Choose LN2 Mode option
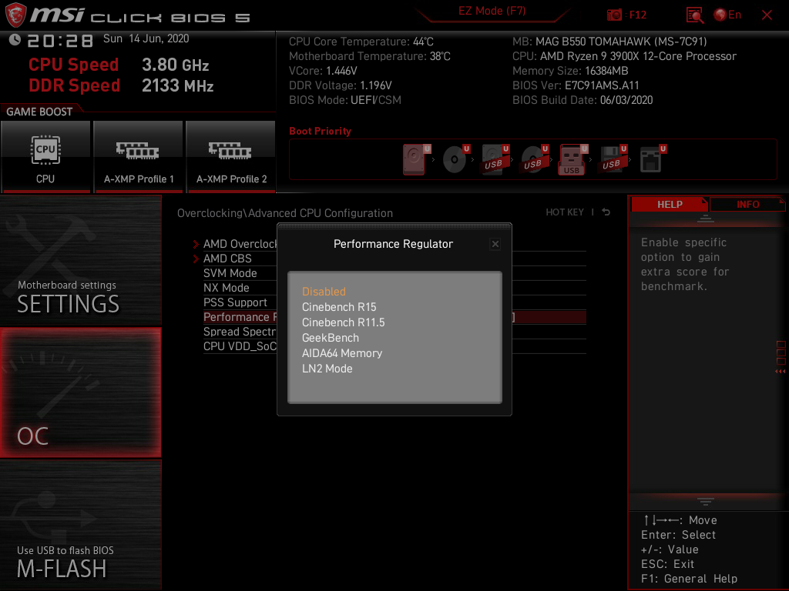 [x=327, y=369]
